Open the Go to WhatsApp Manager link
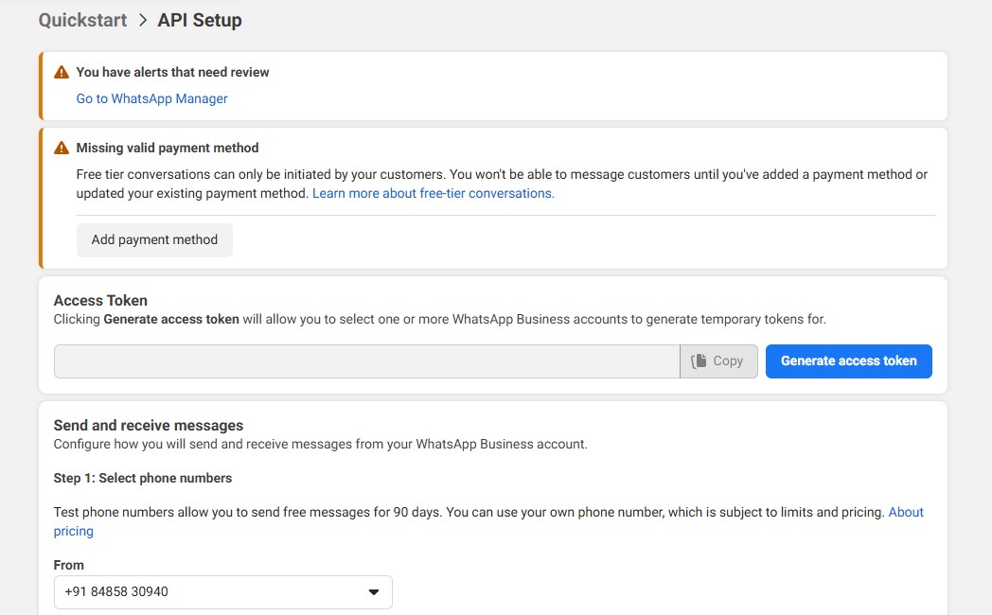The height and width of the screenshot is (615, 992). pyautogui.click(x=151, y=98)
